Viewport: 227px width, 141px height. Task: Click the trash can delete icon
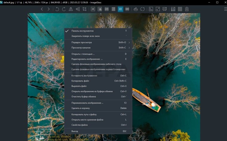[x=187, y=9]
